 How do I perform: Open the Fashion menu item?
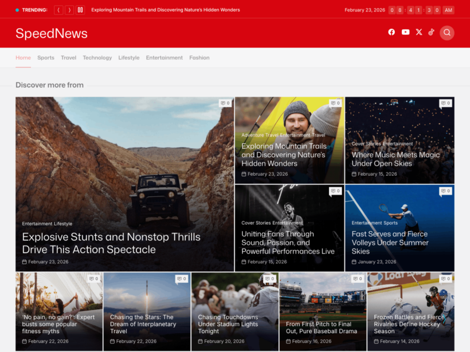(199, 58)
